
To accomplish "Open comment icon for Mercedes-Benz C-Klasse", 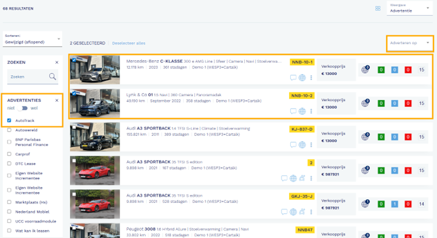I will pos(293,77).
